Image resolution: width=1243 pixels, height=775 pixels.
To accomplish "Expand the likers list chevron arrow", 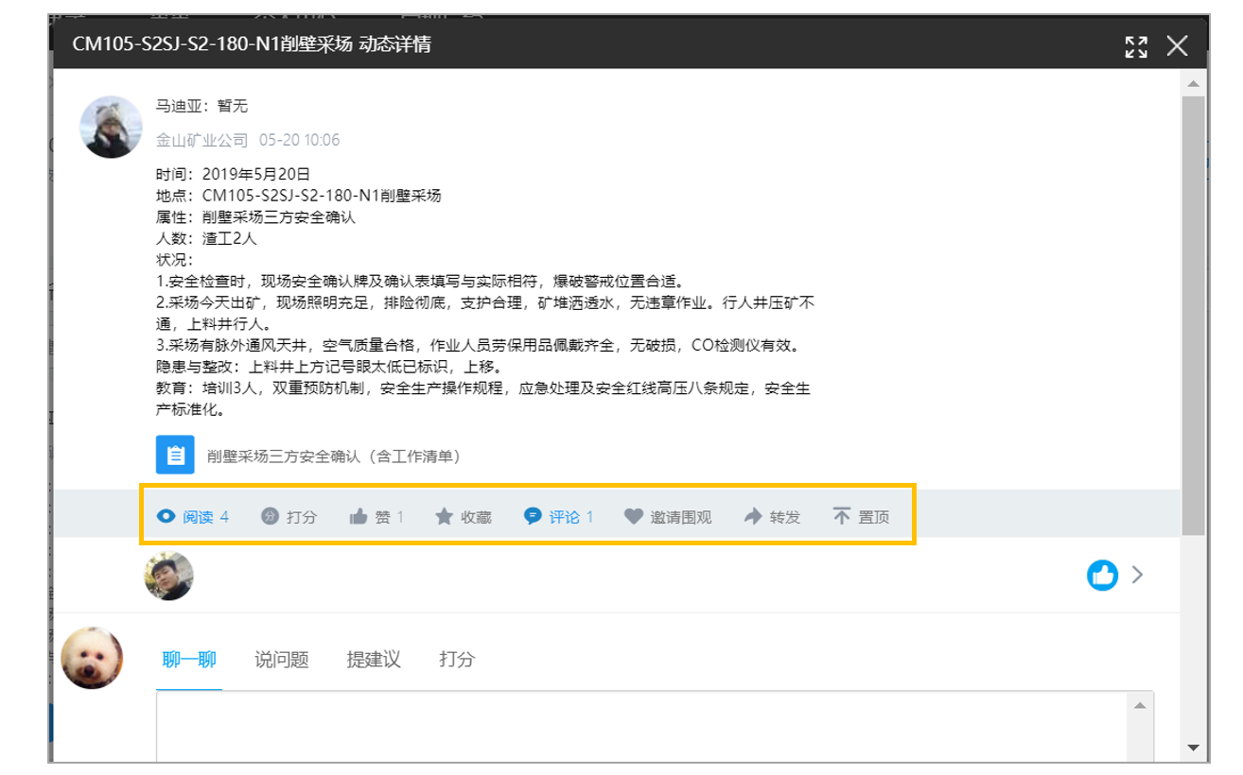I will pos(1137,575).
